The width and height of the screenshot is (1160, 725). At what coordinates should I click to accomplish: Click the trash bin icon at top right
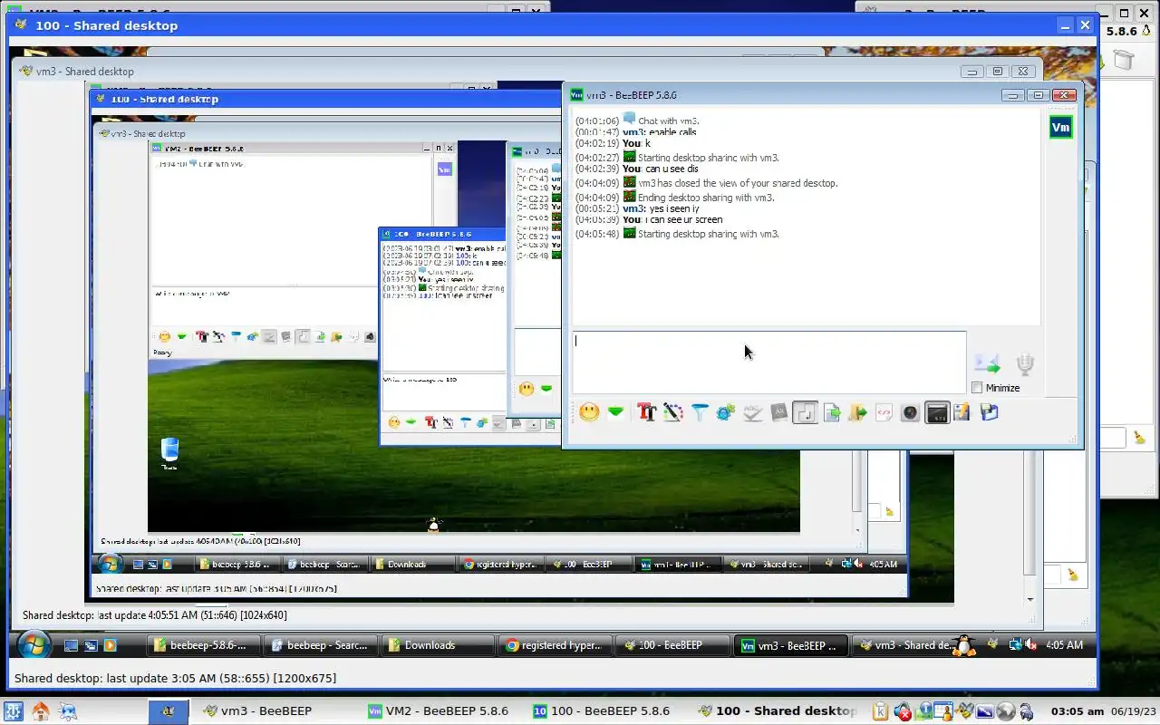(x=1123, y=60)
